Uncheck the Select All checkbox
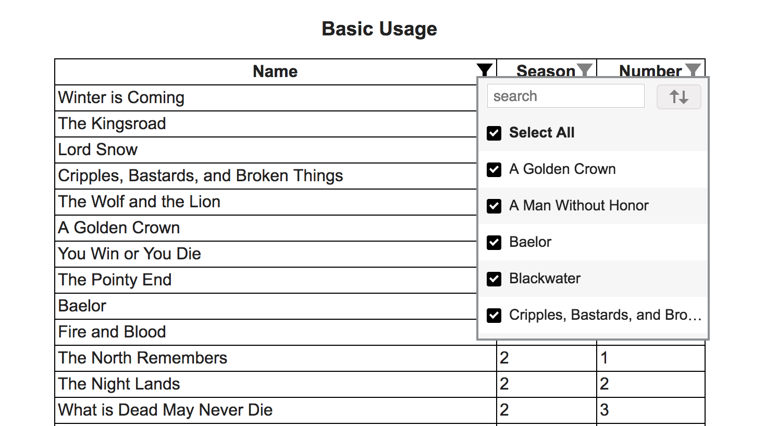This screenshot has width=765, height=426. tap(493, 133)
